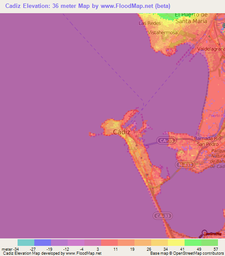Click the 57 value on elevation scale
This screenshot has width=225, height=256.
(x=216, y=249)
